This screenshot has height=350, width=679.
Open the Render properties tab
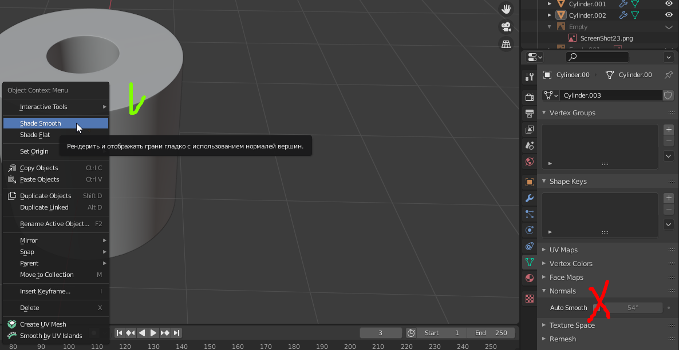tap(529, 97)
